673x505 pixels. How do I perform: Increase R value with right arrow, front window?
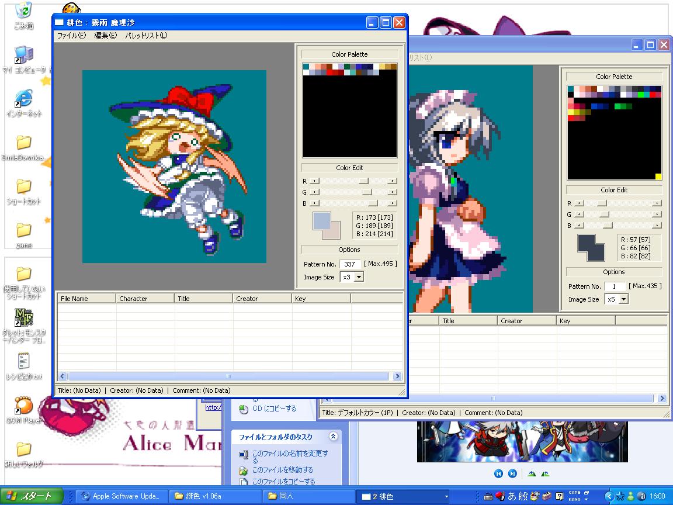tap(393, 181)
